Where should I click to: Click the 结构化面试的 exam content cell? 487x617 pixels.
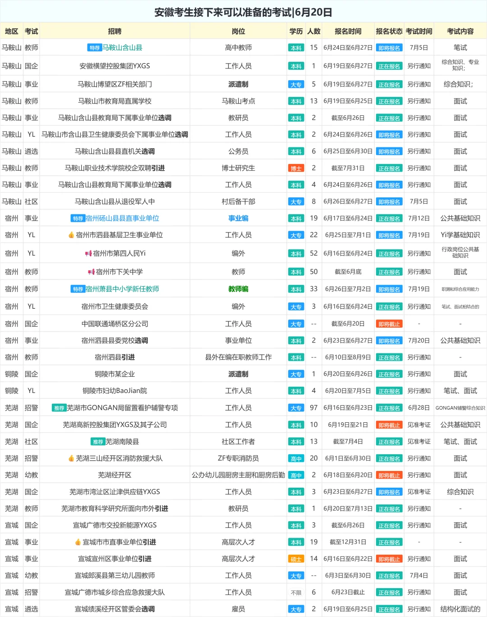(x=460, y=609)
